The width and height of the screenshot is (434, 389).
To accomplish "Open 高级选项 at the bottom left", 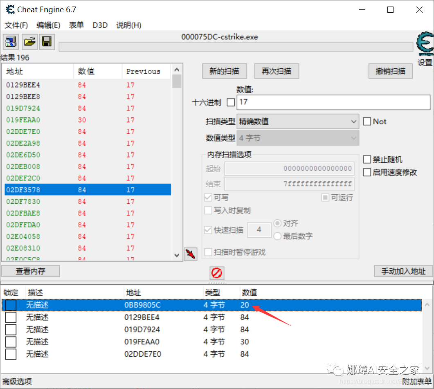I will tap(17, 382).
